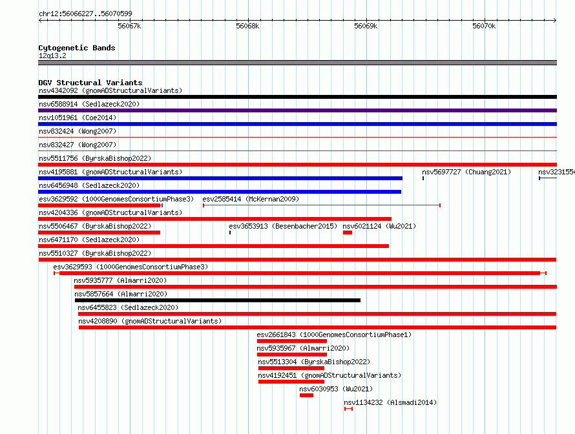The width and height of the screenshot is (575, 434).
Task: Click nsv5935777 (Almarri2020) label
Action: pyautogui.click(x=120, y=280)
